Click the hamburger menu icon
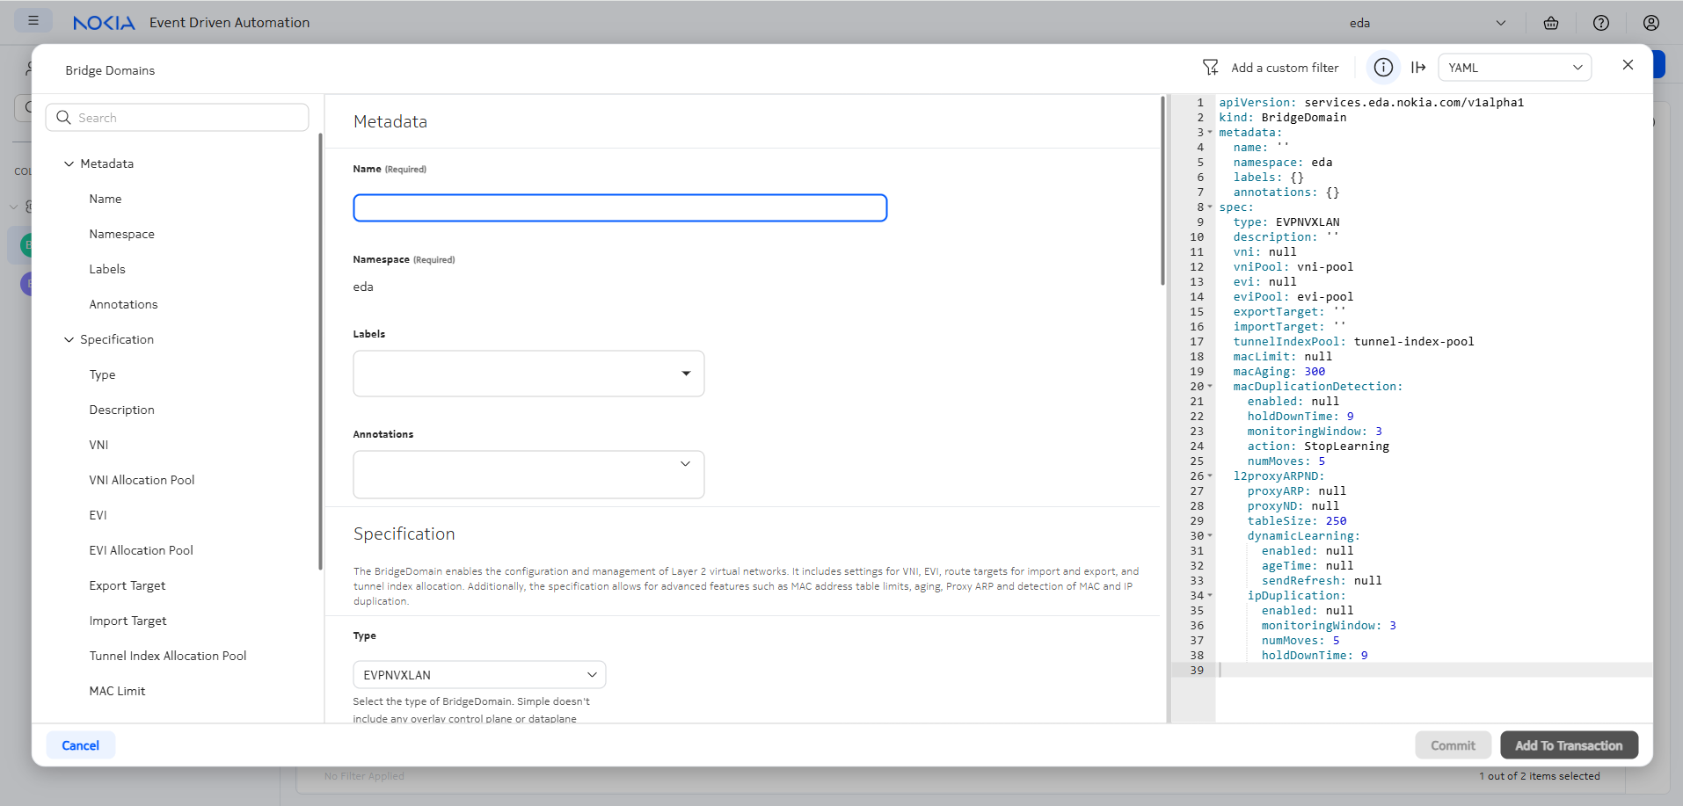 coord(33,21)
